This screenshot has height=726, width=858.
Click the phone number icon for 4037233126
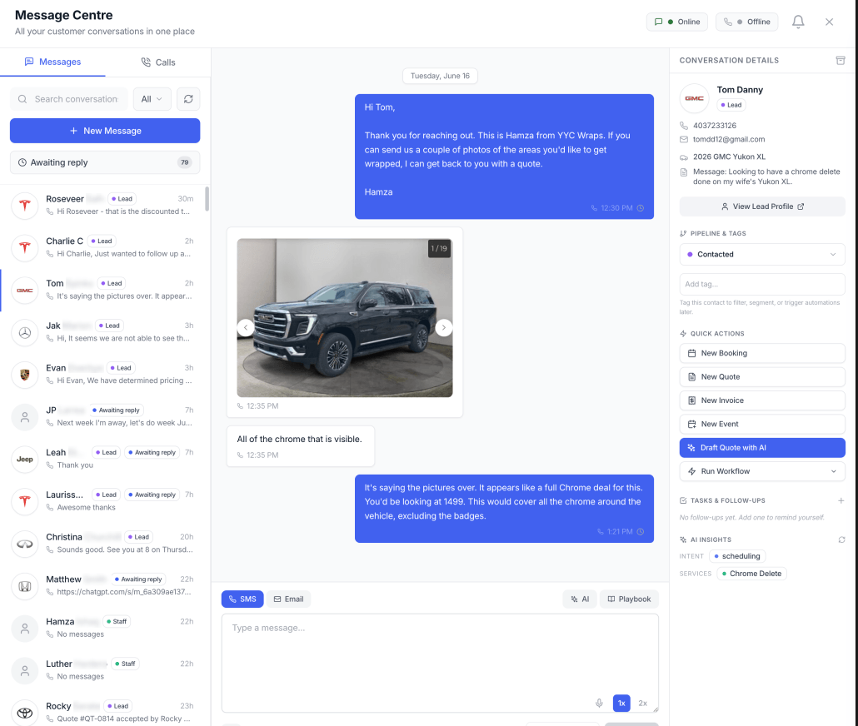683,125
